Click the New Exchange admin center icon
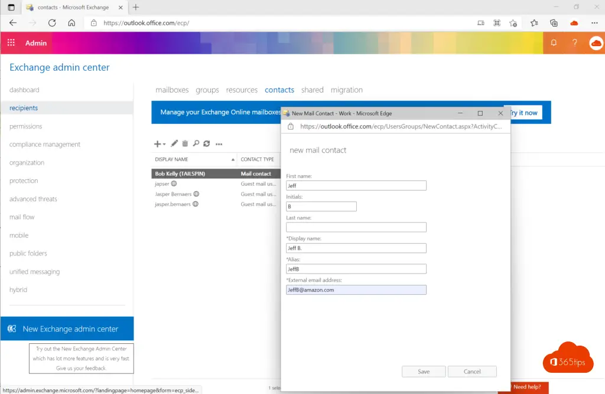This screenshot has width=605, height=394. (x=12, y=329)
